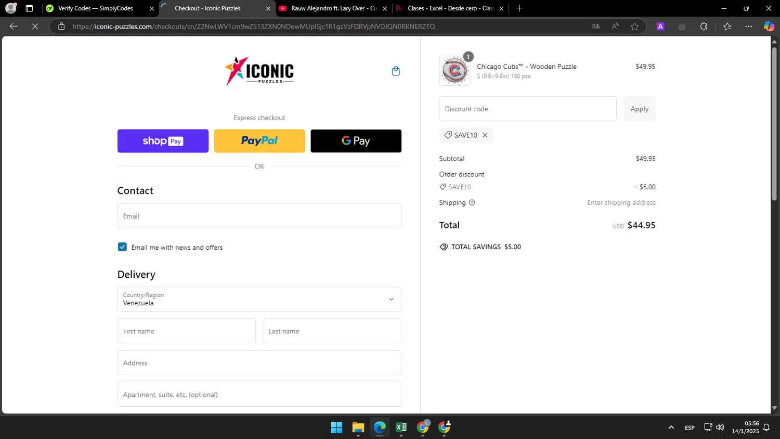Open the translate page icon
The width and height of the screenshot is (780, 439).
596,27
